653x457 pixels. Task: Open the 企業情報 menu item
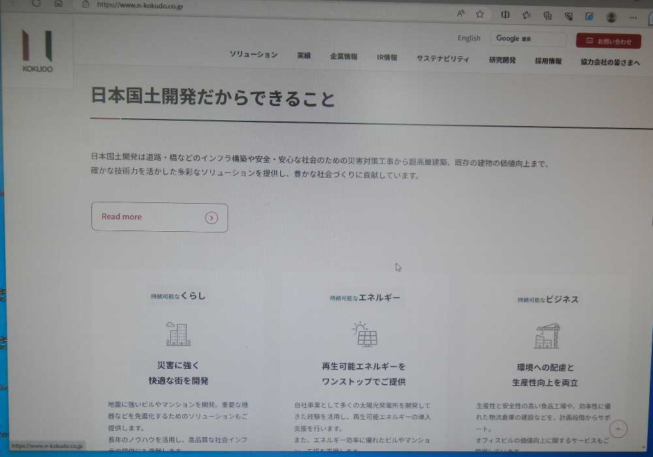click(x=343, y=57)
